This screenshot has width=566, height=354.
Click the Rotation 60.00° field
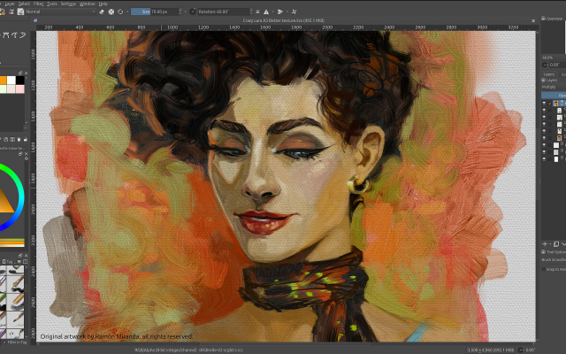click(223, 12)
